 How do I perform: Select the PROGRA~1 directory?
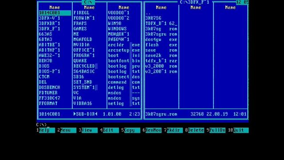click(84, 56)
